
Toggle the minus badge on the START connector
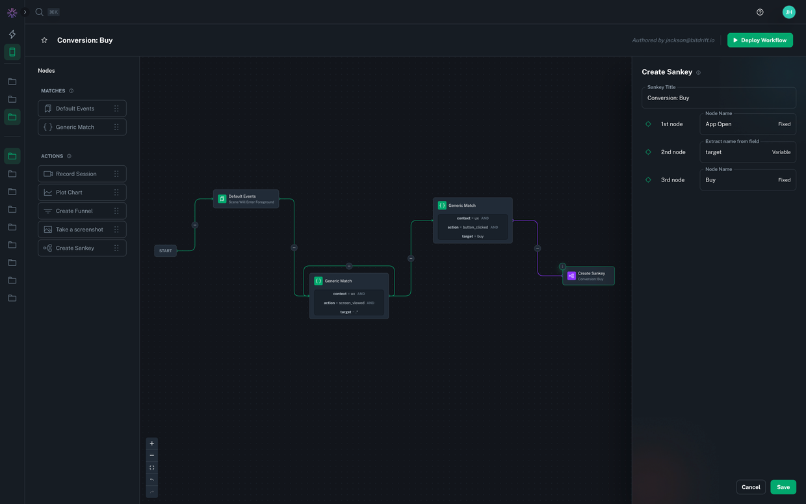coord(194,225)
